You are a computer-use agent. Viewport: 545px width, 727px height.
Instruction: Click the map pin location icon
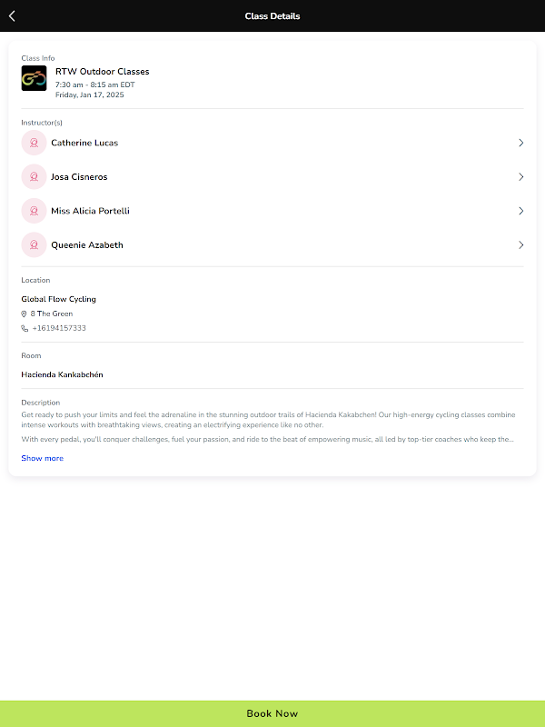(25, 314)
